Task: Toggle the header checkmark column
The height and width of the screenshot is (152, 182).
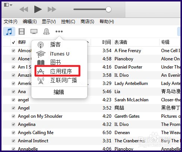Action: [x=13, y=42]
